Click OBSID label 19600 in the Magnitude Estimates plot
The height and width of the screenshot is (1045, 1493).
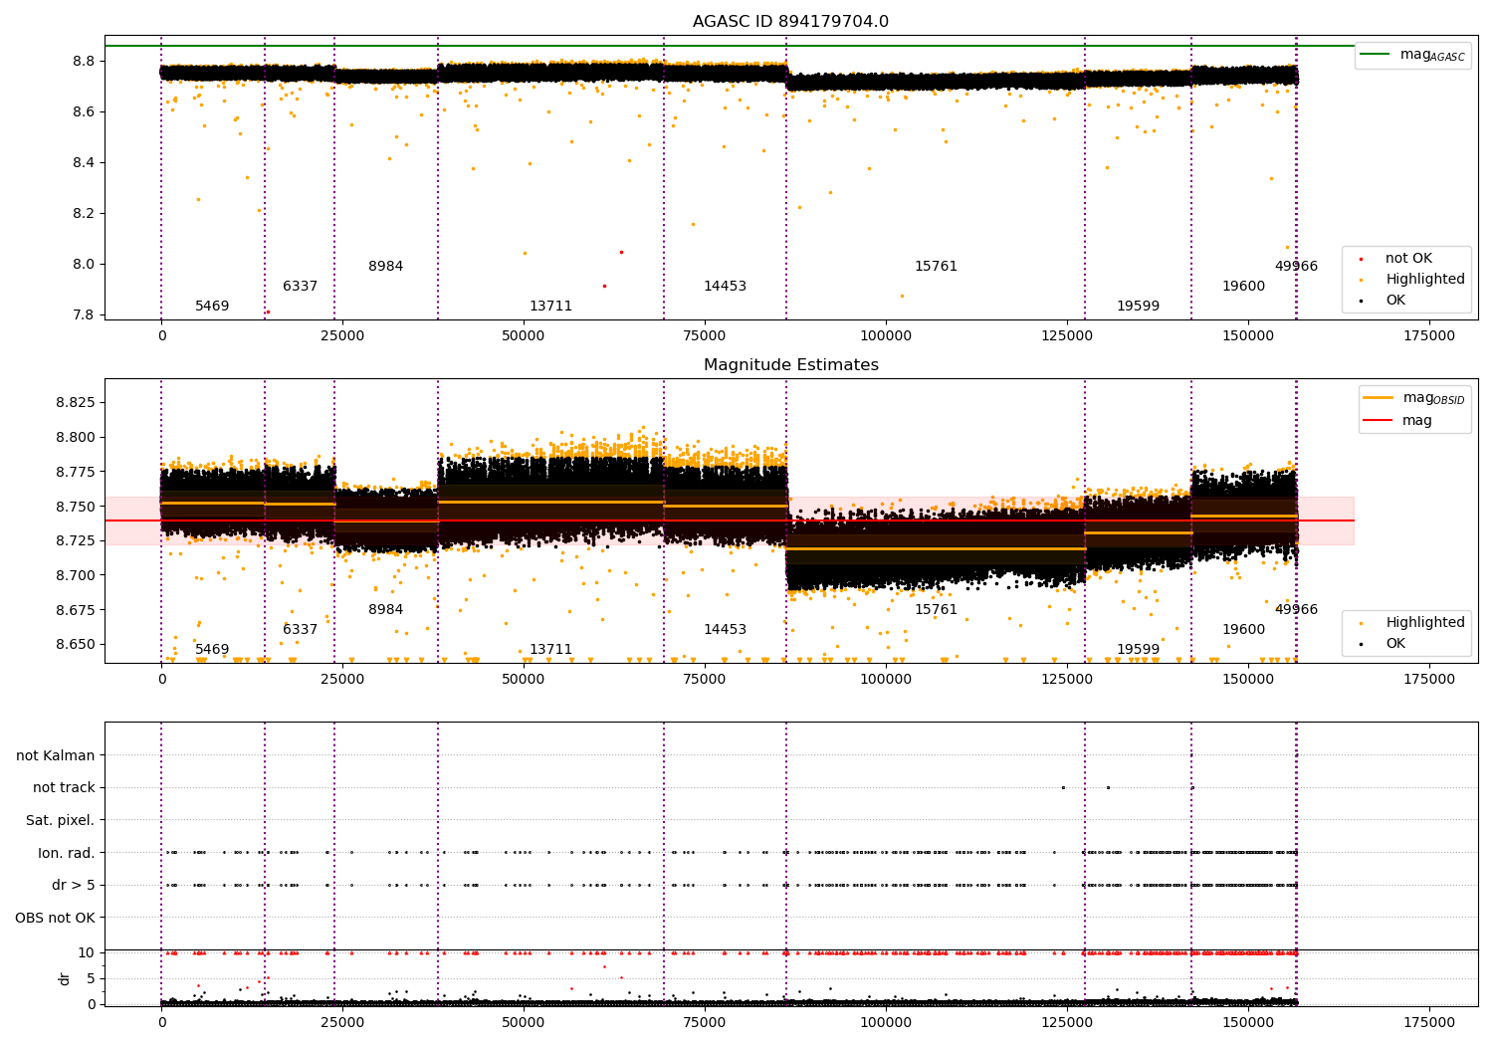click(x=1243, y=630)
